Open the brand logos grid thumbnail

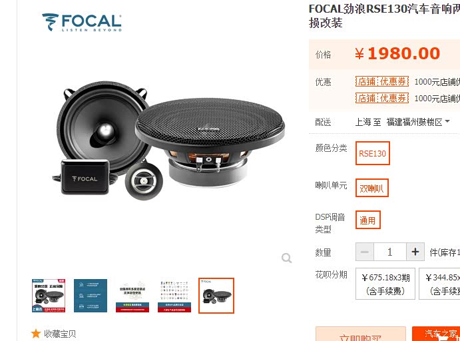174,296
